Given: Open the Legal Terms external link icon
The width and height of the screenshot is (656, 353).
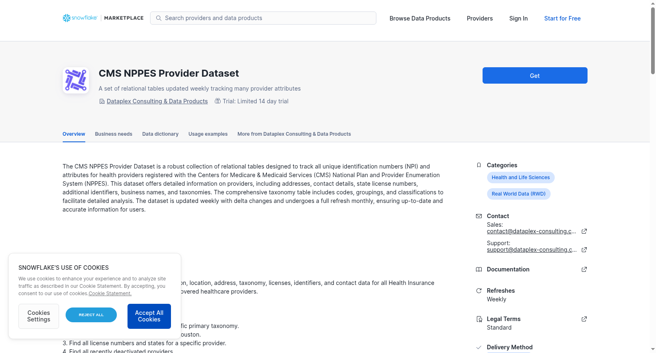Looking at the screenshot, I should [x=584, y=319].
